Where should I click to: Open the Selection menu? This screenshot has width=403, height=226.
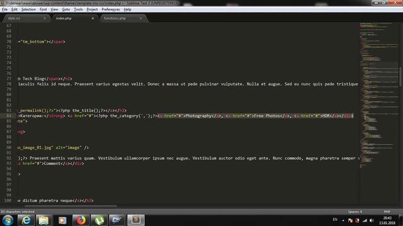click(28, 9)
